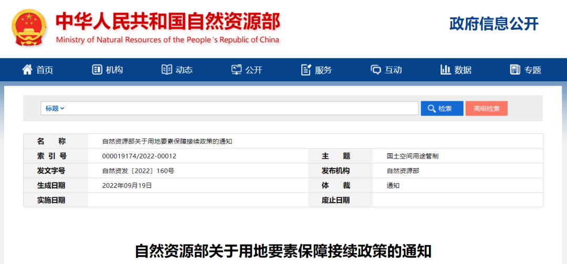Screen dimensions: 567x264
Task: Click the monitor icon beside 公开
Action: tap(237, 70)
